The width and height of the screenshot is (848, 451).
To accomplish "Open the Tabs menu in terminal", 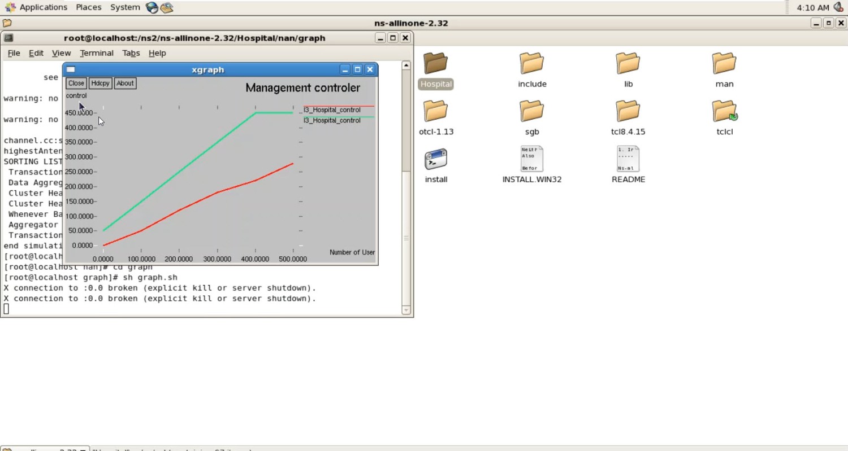I will (x=131, y=53).
